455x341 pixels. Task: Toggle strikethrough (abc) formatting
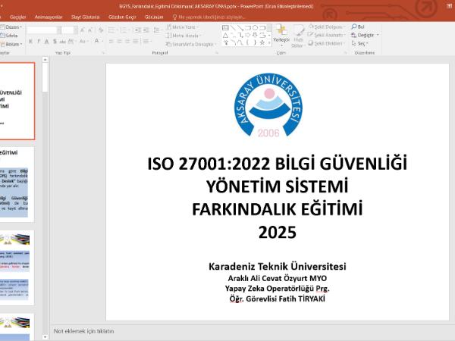point(62,42)
